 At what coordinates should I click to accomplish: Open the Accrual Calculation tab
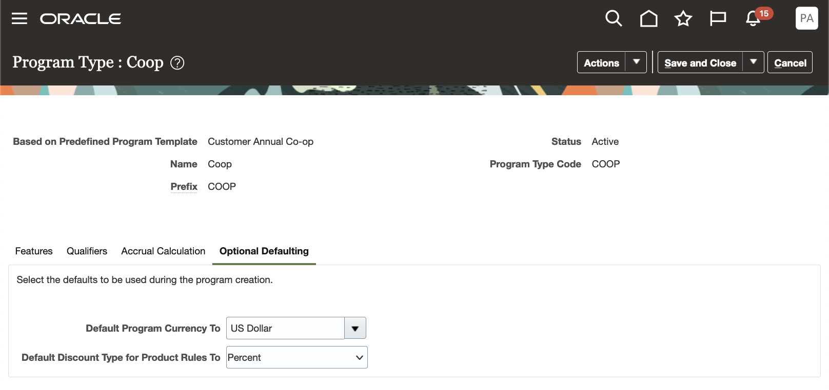click(x=163, y=251)
